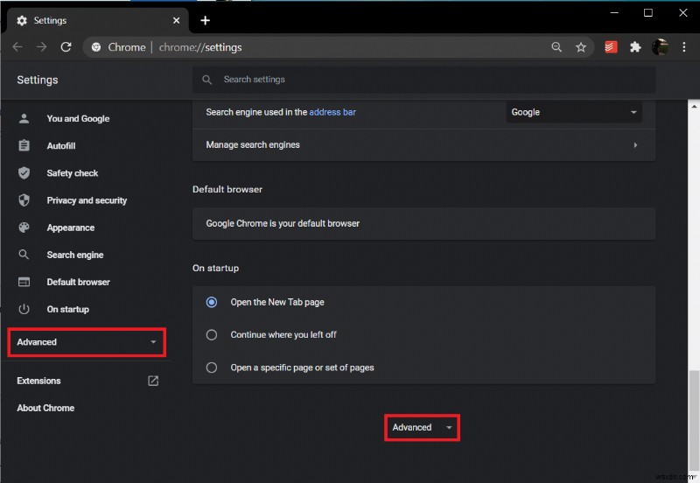Open the Chrome three-dot menu
The height and width of the screenshot is (483, 700).
683,47
